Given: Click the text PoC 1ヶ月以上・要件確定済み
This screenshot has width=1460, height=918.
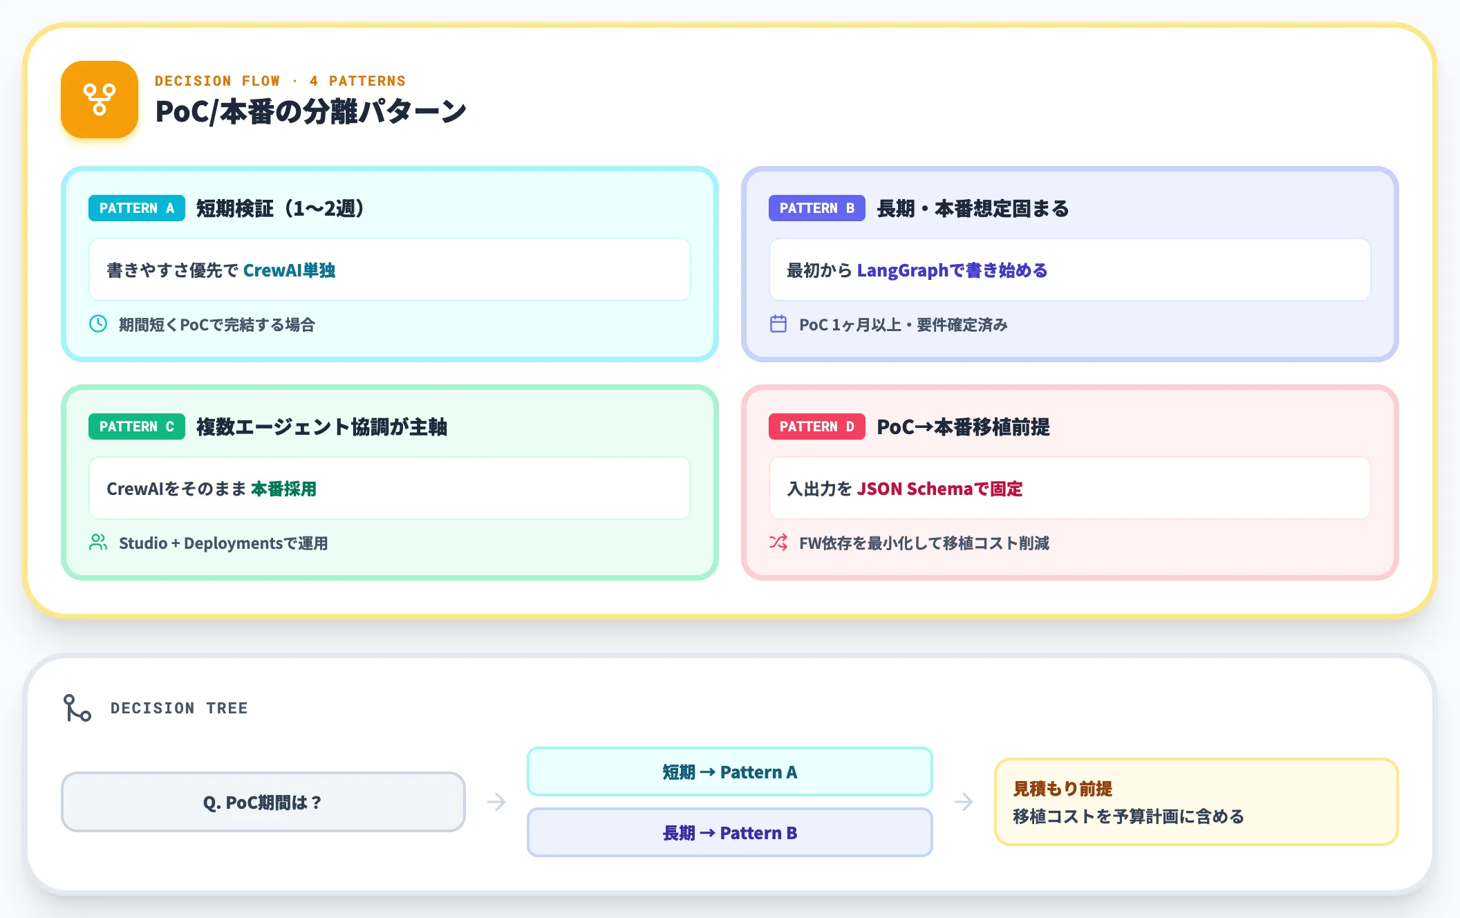Looking at the screenshot, I should tap(904, 324).
